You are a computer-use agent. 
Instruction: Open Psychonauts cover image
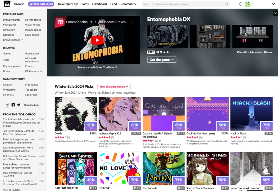tap(163, 169)
